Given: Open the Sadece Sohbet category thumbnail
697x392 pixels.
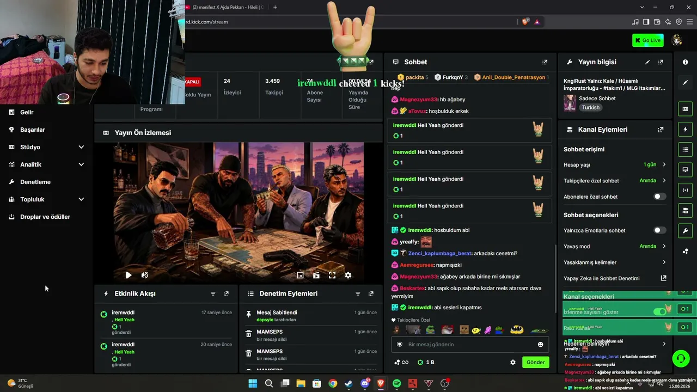Looking at the screenshot, I should tap(570, 103).
